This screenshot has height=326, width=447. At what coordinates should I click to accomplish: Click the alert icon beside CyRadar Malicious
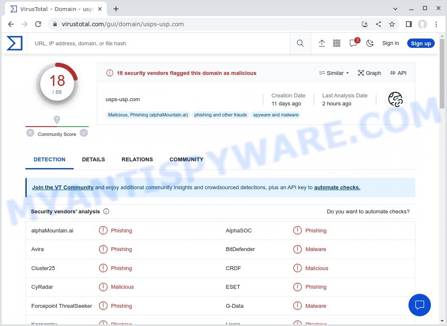click(x=103, y=287)
